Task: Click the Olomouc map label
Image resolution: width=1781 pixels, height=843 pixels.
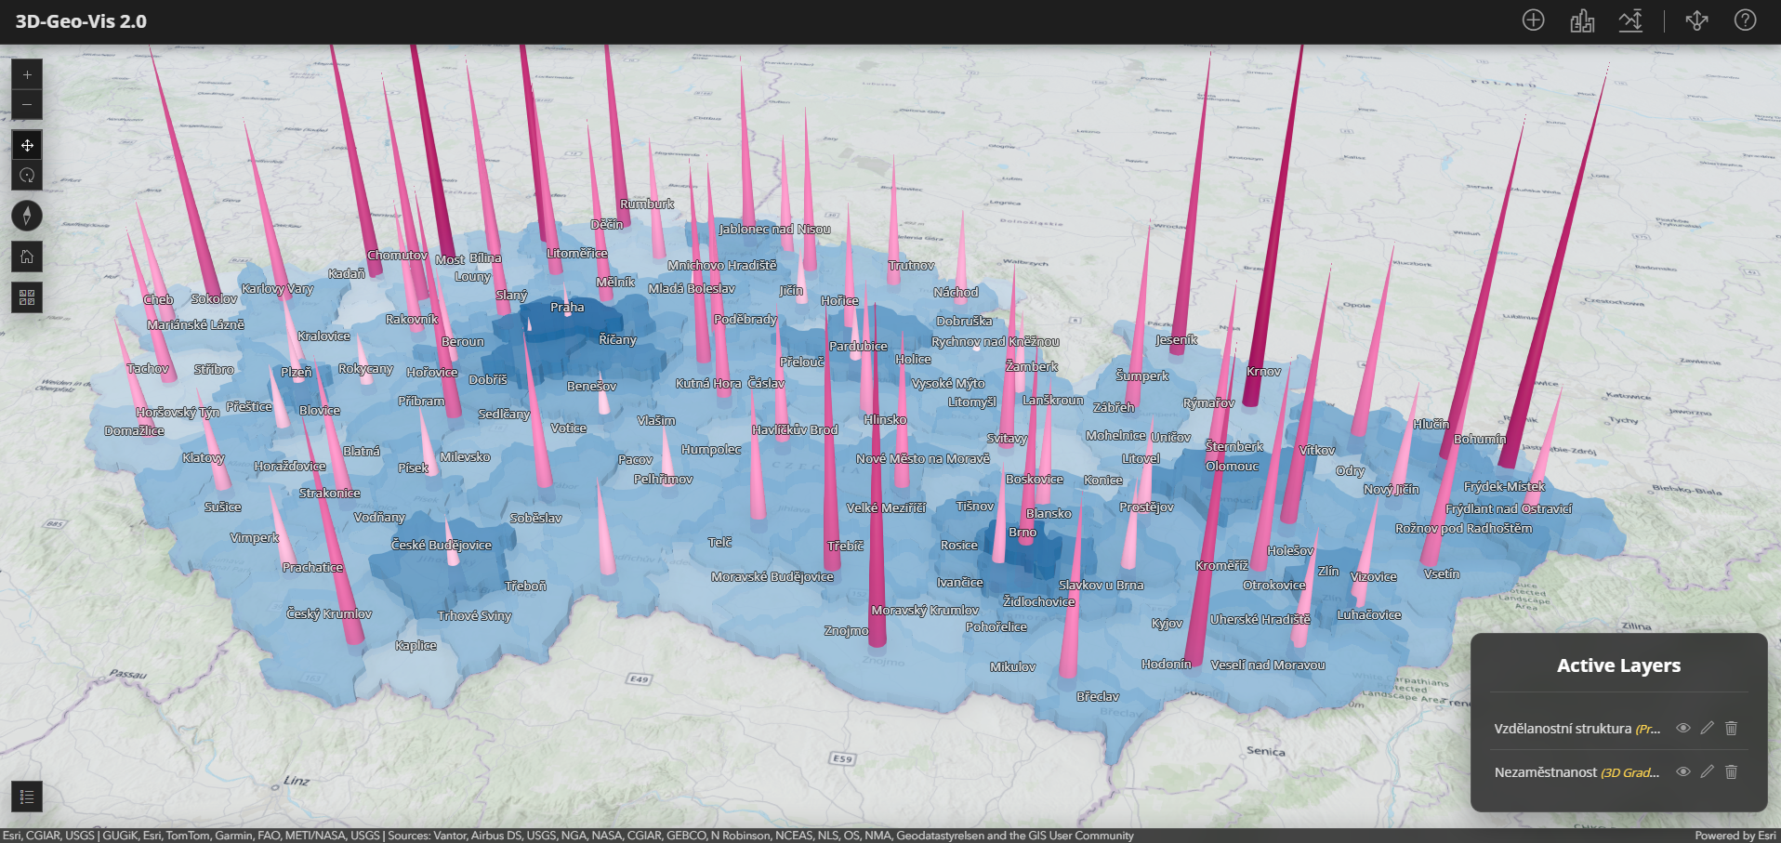Action: pyautogui.click(x=1233, y=467)
